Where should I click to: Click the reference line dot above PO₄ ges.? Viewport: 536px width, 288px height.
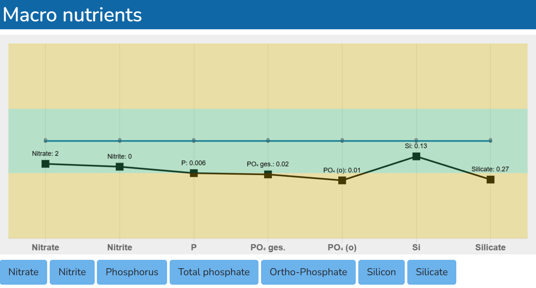click(x=268, y=140)
